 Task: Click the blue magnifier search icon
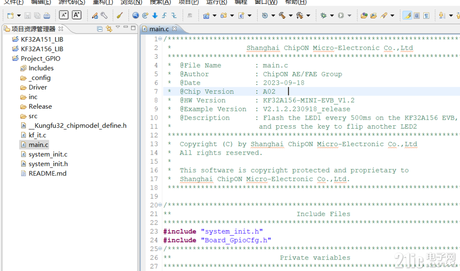[x=135, y=16]
